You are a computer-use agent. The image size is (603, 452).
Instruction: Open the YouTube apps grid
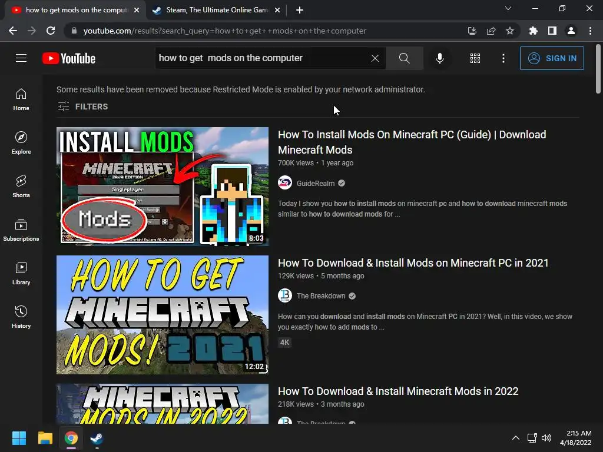click(x=475, y=58)
